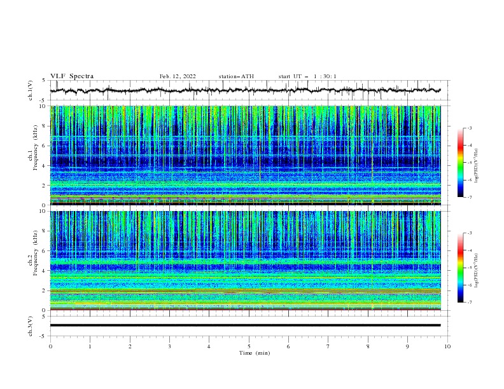Screen dimensions: 504x389
Task: Click time axis tick label "8"
Action: (x=368, y=346)
